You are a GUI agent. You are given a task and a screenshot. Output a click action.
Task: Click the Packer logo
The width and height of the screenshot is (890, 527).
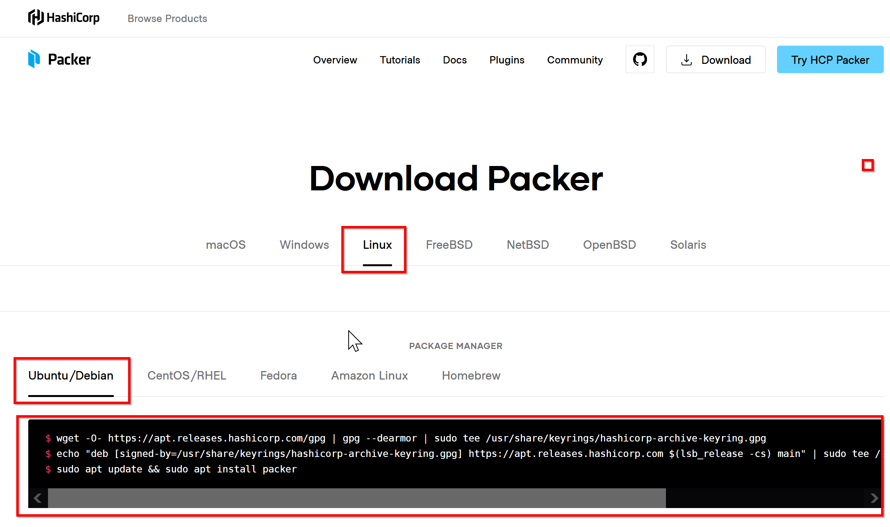(59, 59)
